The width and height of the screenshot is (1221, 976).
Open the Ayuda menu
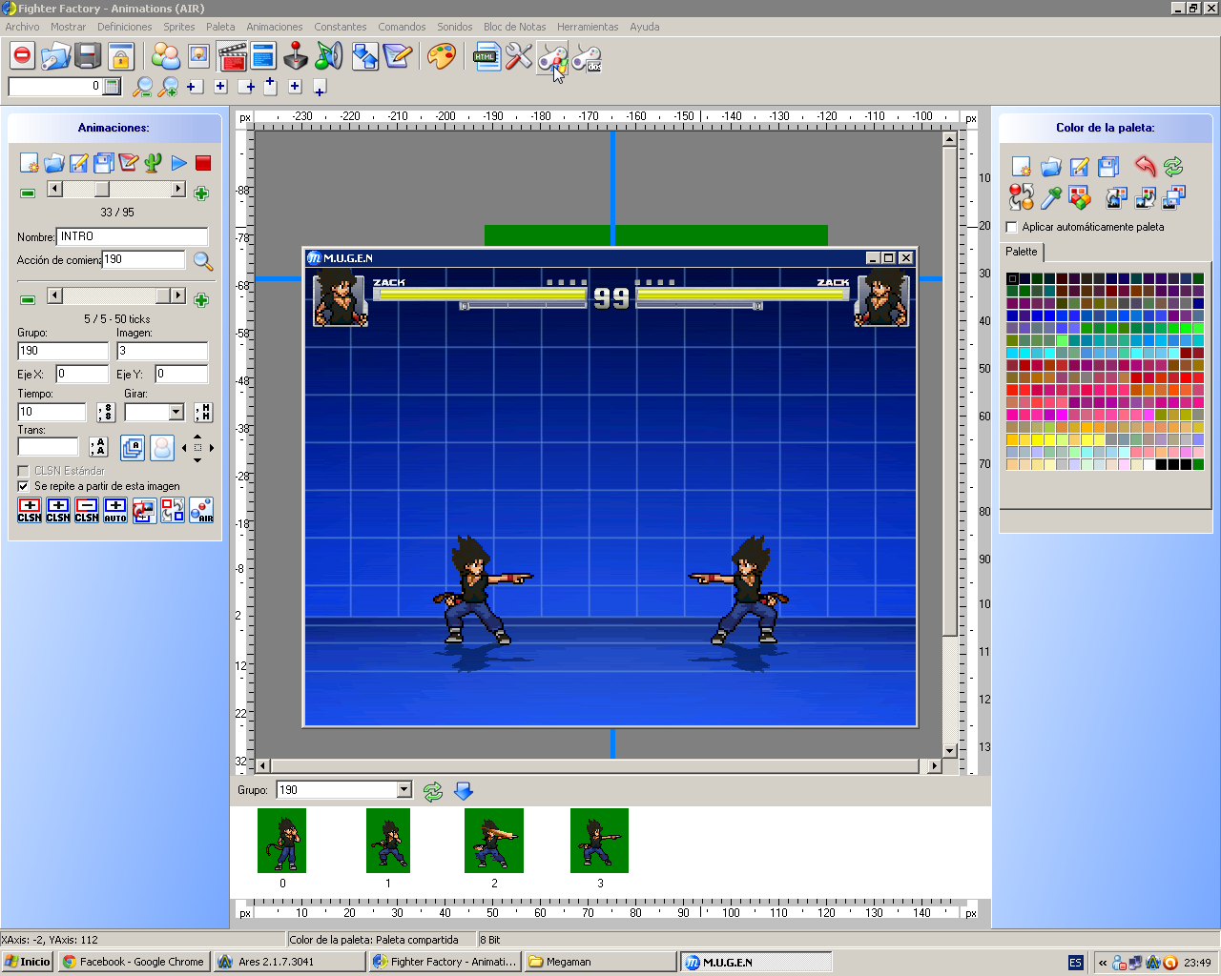coord(645,27)
